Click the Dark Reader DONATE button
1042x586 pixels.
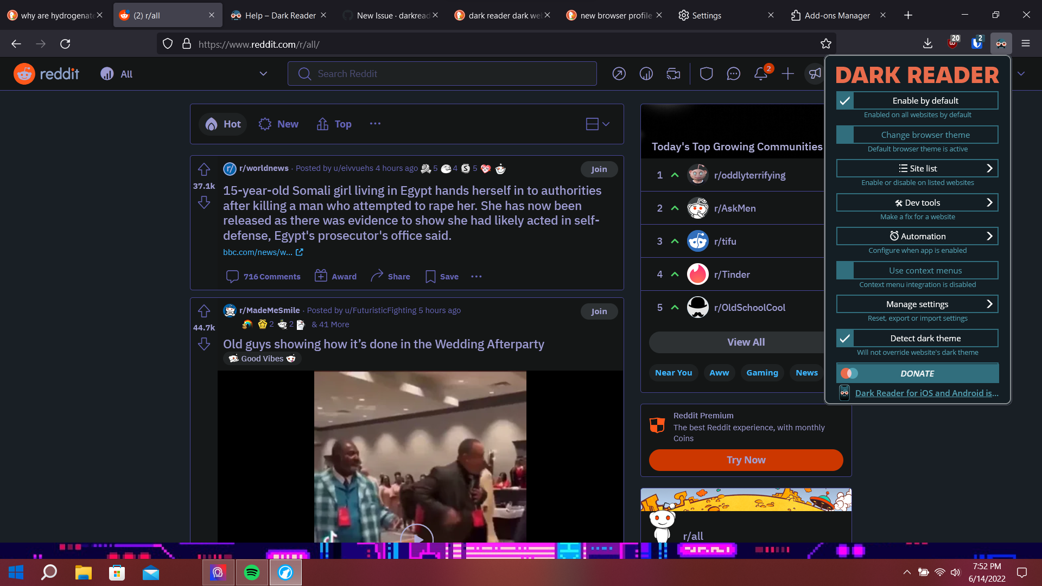pyautogui.click(x=917, y=373)
